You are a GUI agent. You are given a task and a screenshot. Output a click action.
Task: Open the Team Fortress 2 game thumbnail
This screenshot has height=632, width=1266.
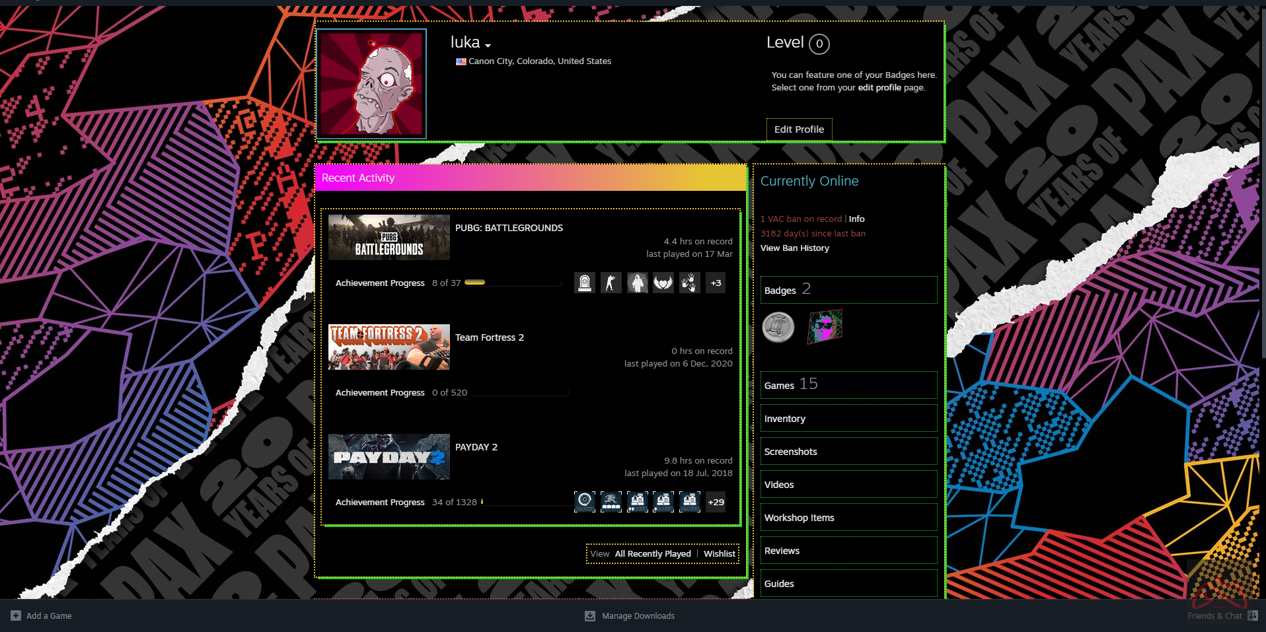389,347
